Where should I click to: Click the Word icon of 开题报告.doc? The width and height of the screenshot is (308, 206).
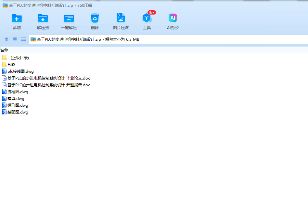4,85
